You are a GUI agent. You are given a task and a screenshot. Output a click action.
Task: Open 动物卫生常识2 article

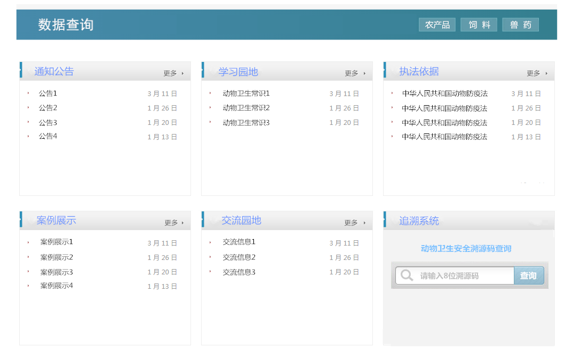(x=246, y=108)
